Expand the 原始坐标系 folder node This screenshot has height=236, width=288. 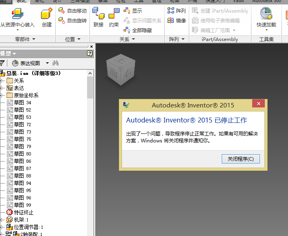click(1, 95)
